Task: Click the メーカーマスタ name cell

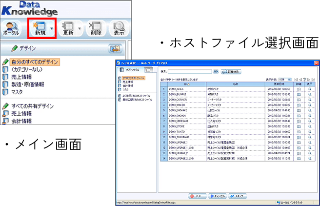Action: pos(236,105)
